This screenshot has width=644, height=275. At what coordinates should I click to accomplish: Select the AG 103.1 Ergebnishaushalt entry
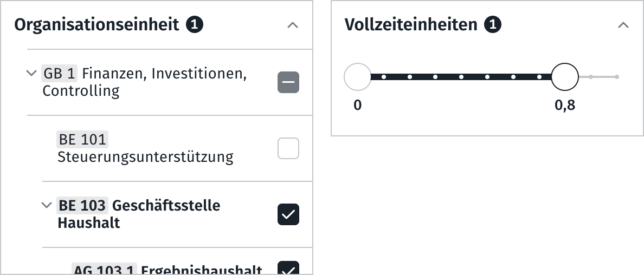point(168,270)
